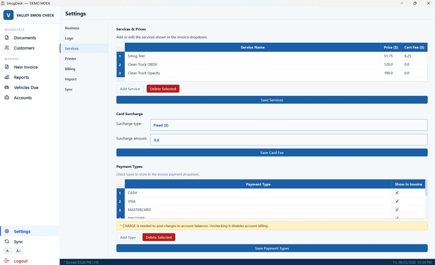Screen dimensions: 435x265
Task: Increase font size with A+ button
Action: click(x=18, y=251)
